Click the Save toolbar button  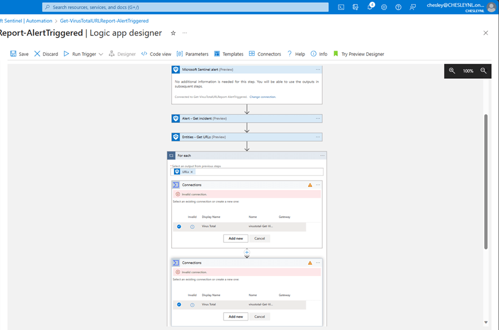coord(19,54)
